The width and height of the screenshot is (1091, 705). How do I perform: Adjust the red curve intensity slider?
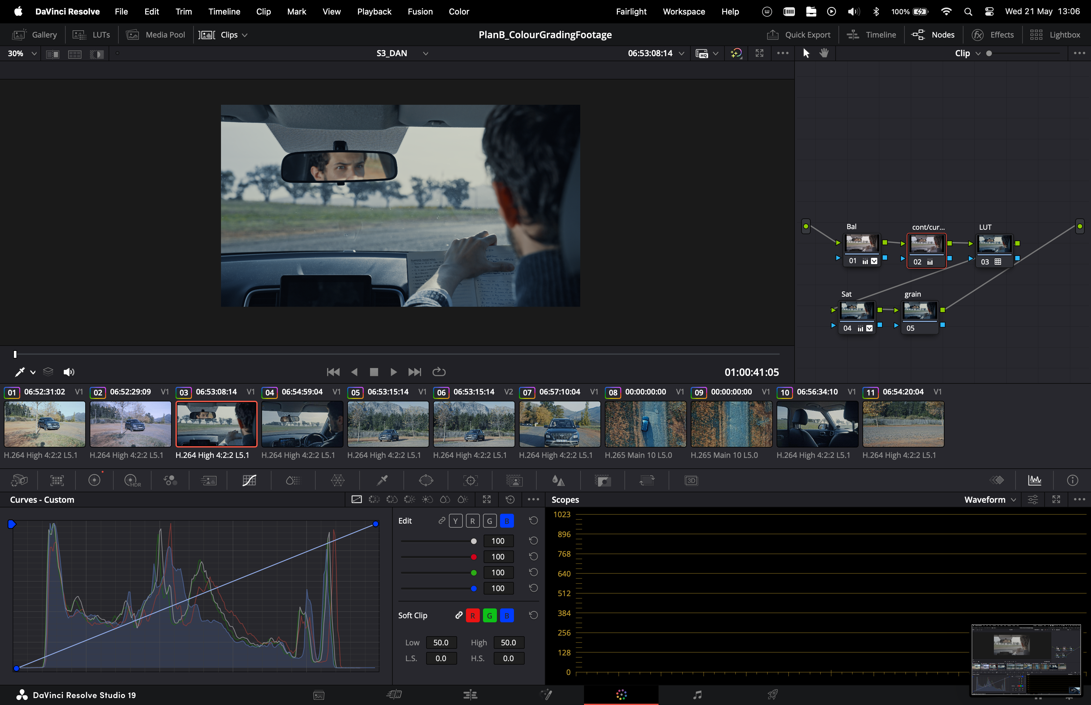(x=474, y=557)
